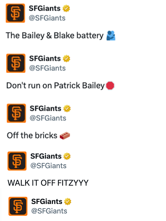Select the avatar above the 'WALK IT OFF FITZYYY' tweet
Screen dimensions: 166x221
coord(17,161)
